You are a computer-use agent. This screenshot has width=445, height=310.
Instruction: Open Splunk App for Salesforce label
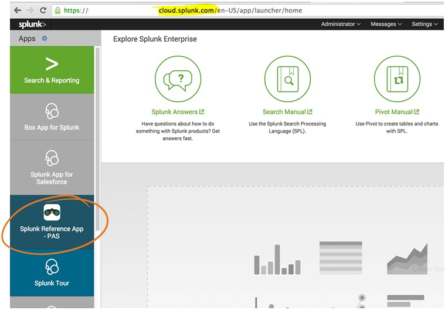52,178
